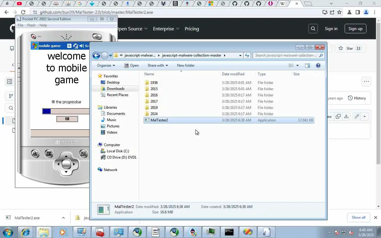The width and height of the screenshot is (381, 238).
Task: View file History on GitHub
Action: tap(357, 98)
